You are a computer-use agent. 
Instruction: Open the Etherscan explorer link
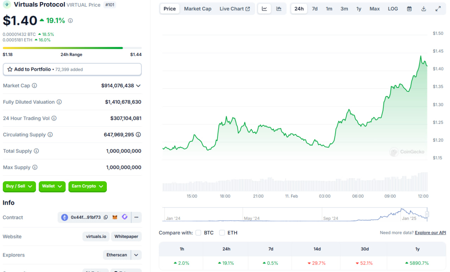[x=117, y=255]
